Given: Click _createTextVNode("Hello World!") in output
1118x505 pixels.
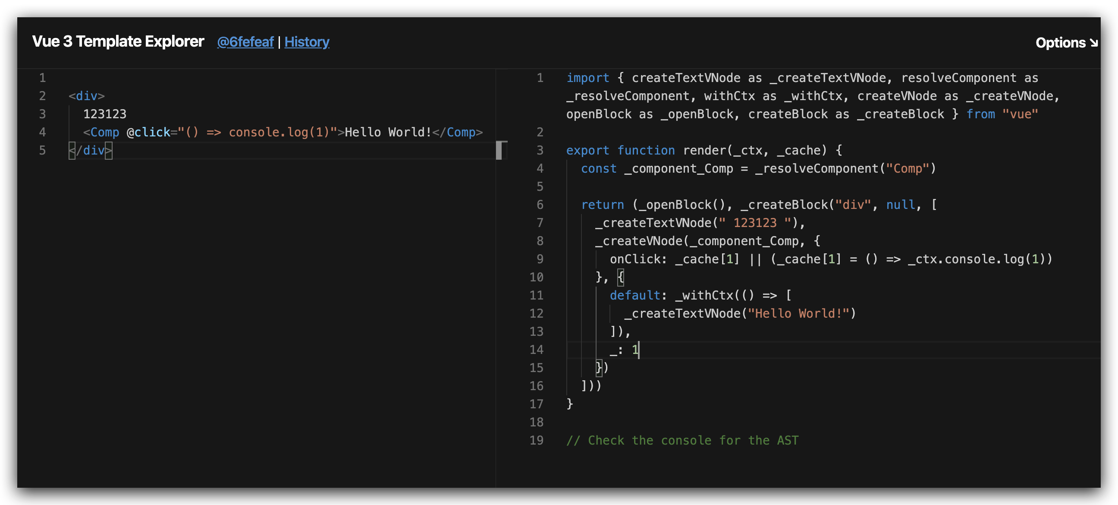Looking at the screenshot, I should coord(740,313).
